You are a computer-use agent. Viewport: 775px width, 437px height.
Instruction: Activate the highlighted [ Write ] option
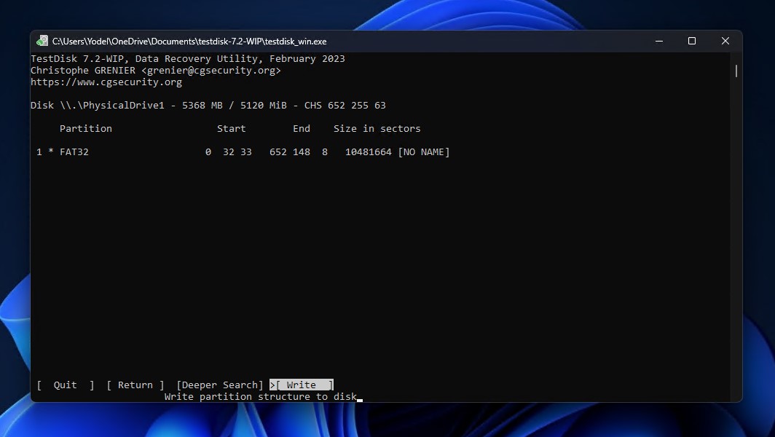[x=302, y=385]
